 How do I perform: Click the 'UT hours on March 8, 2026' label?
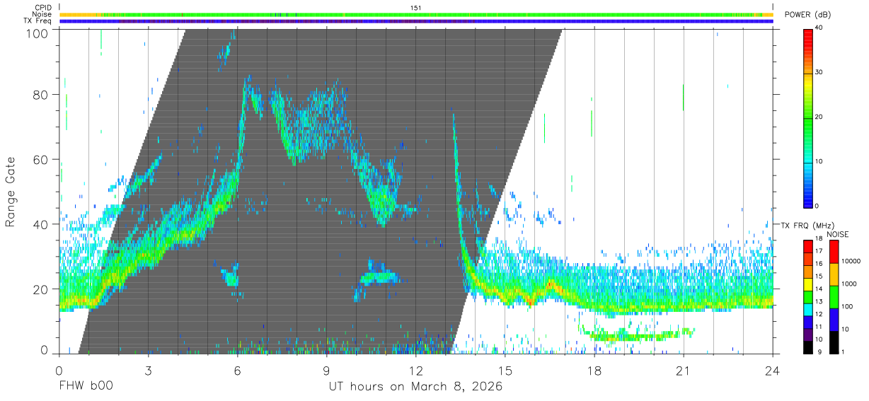pyautogui.click(x=415, y=387)
